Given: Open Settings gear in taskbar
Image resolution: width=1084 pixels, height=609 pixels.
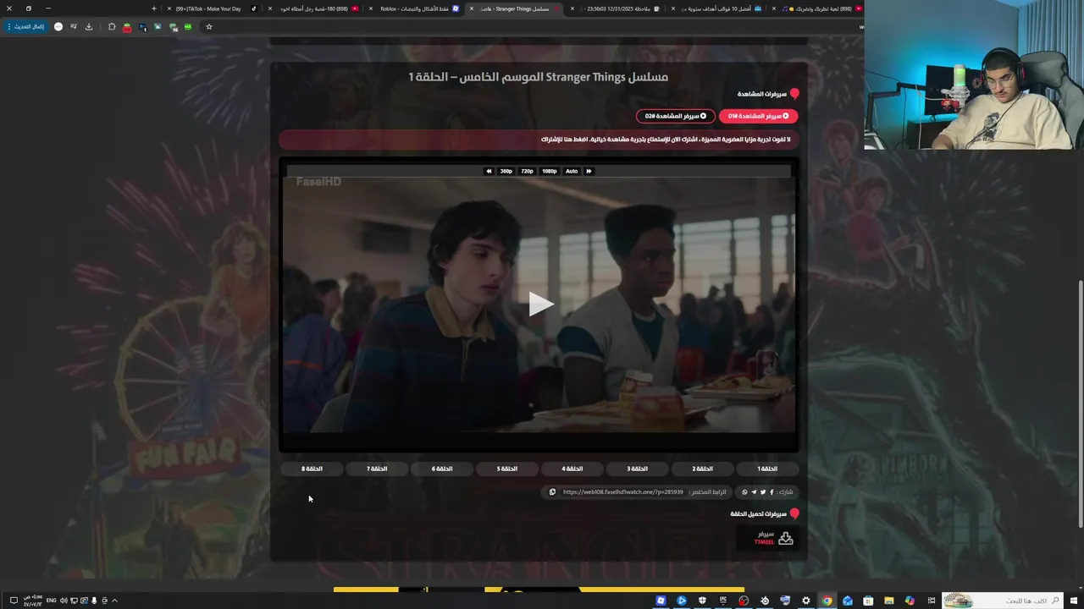Looking at the screenshot, I should tap(805, 601).
